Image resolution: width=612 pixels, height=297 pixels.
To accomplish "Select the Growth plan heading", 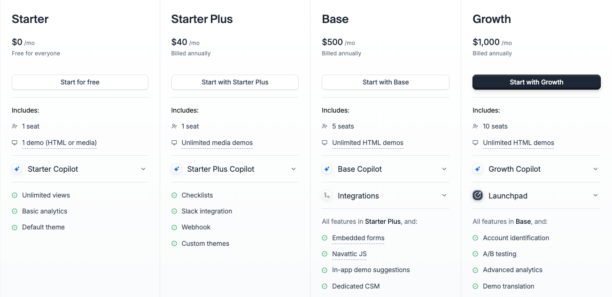I will (491, 19).
